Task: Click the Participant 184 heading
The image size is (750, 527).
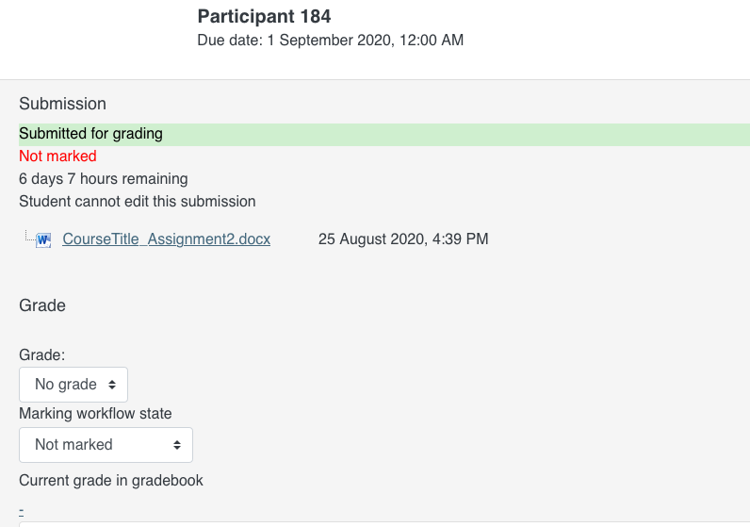Action: (264, 16)
